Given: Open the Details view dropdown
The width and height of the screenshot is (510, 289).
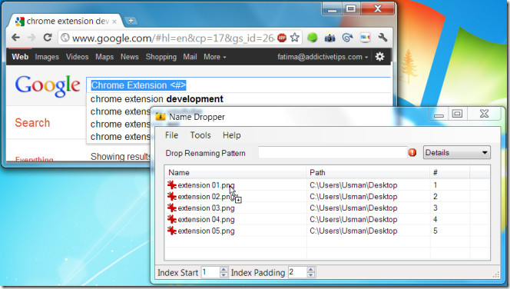Looking at the screenshot, I should 457,152.
